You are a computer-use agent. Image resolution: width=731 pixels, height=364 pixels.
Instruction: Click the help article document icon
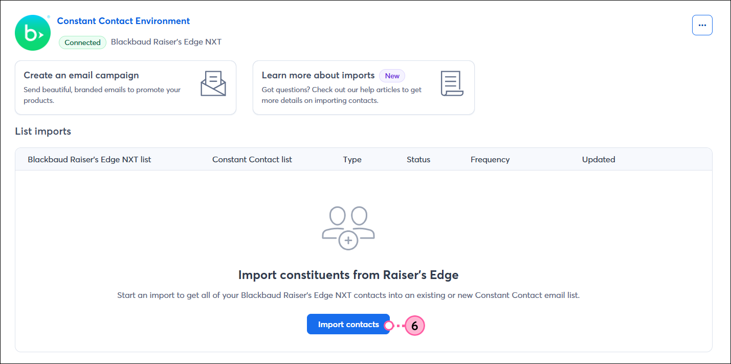coord(452,83)
